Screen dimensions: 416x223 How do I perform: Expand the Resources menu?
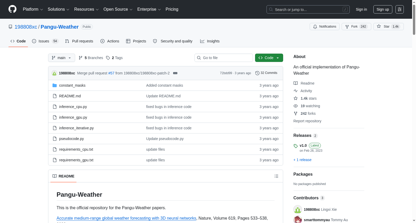point(86,9)
